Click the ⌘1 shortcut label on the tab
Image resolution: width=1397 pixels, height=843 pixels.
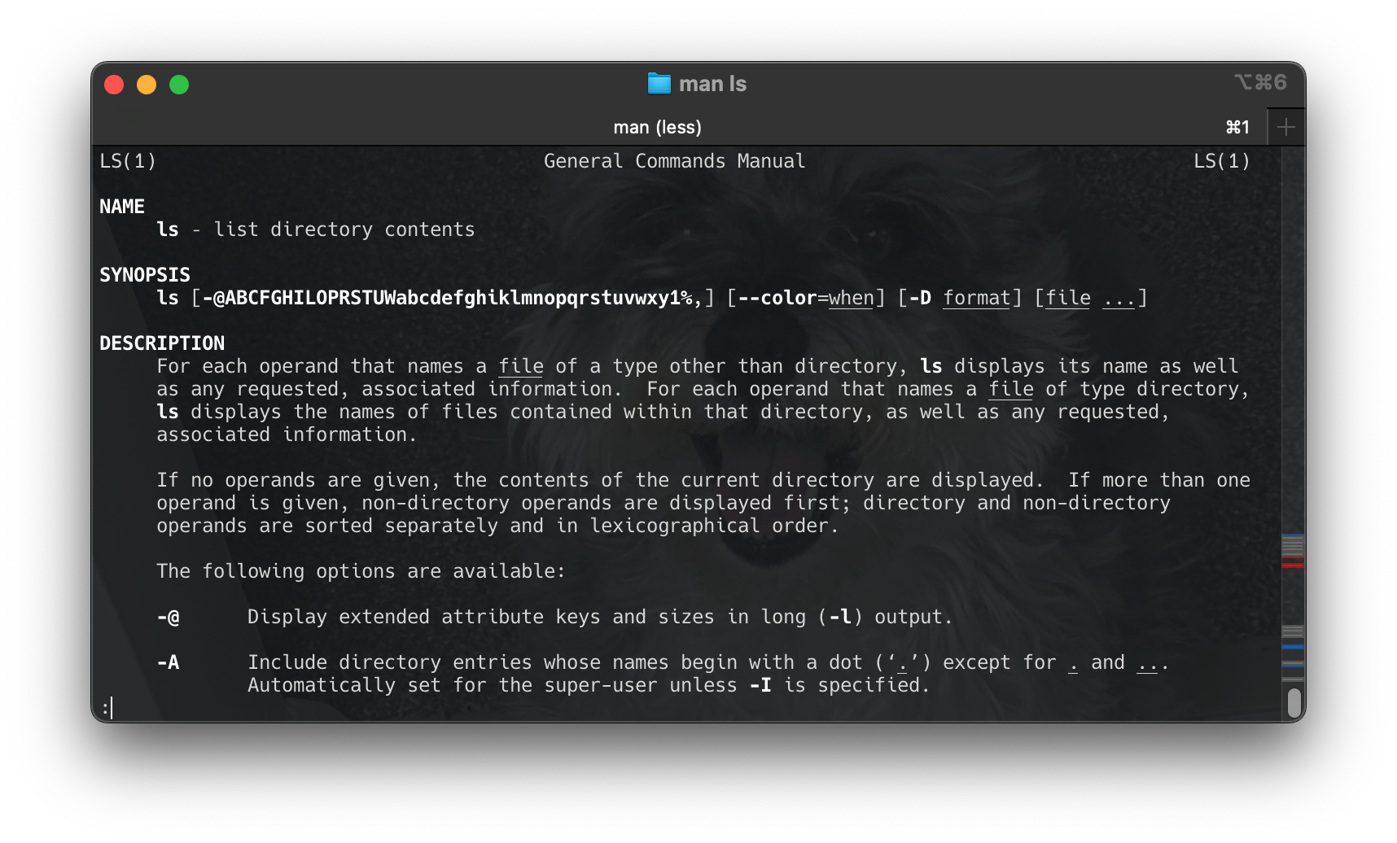point(1237,127)
